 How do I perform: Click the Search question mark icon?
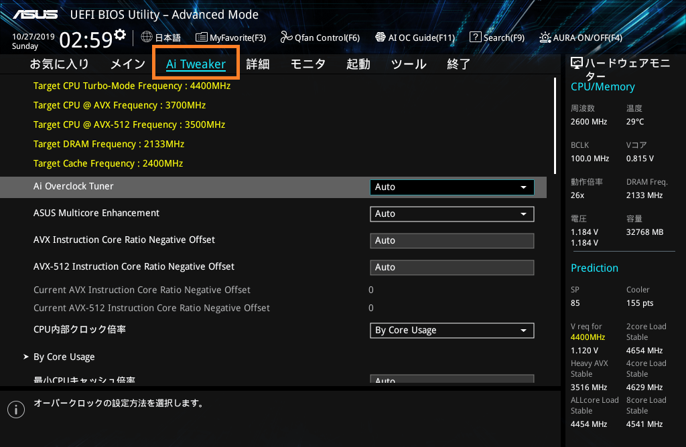(475, 37)
